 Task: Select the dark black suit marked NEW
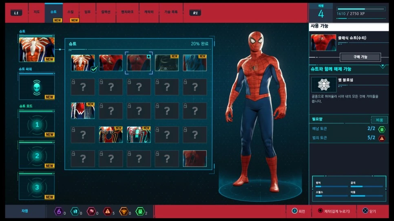click(167, 63)
